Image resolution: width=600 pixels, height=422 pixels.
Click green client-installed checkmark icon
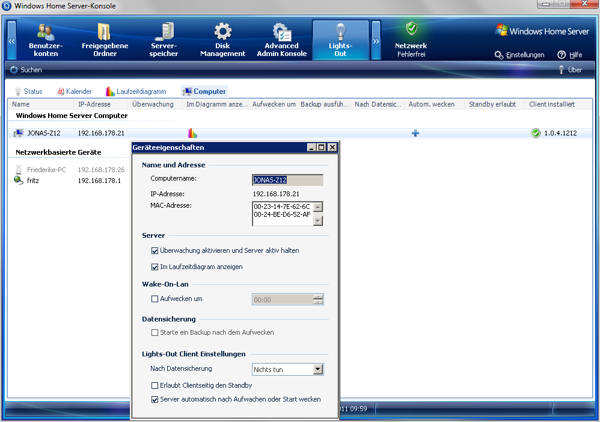pyautogui.click(x=536, y=133)
